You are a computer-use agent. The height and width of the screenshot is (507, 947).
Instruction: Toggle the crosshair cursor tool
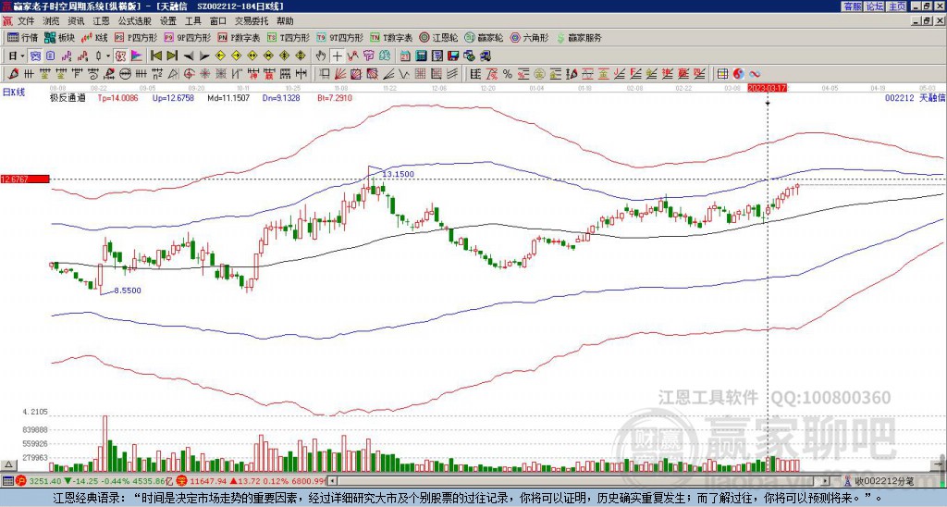point(337,56)
